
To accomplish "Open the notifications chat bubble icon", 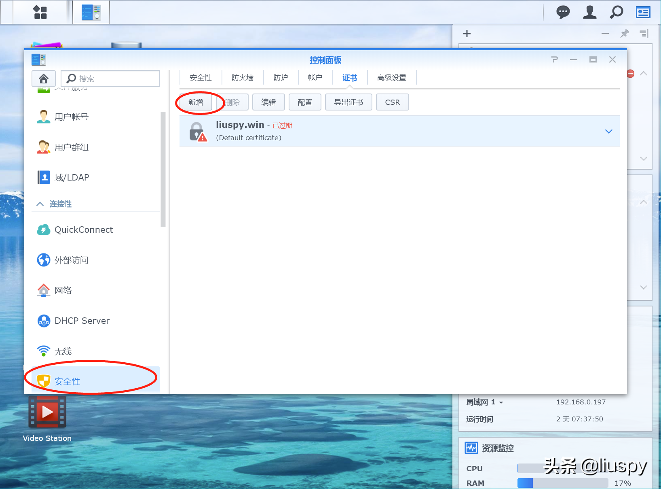I will point(563,12).
